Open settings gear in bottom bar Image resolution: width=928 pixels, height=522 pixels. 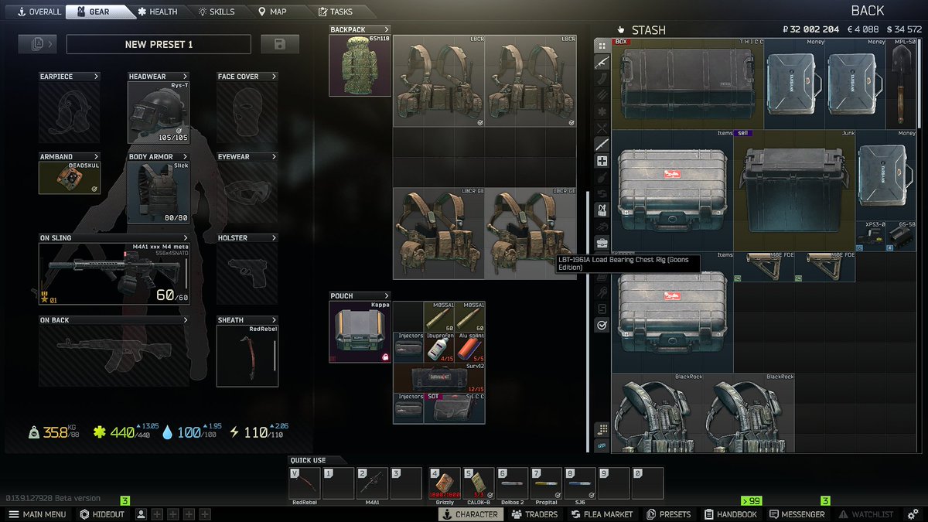(x=913, y=514)
